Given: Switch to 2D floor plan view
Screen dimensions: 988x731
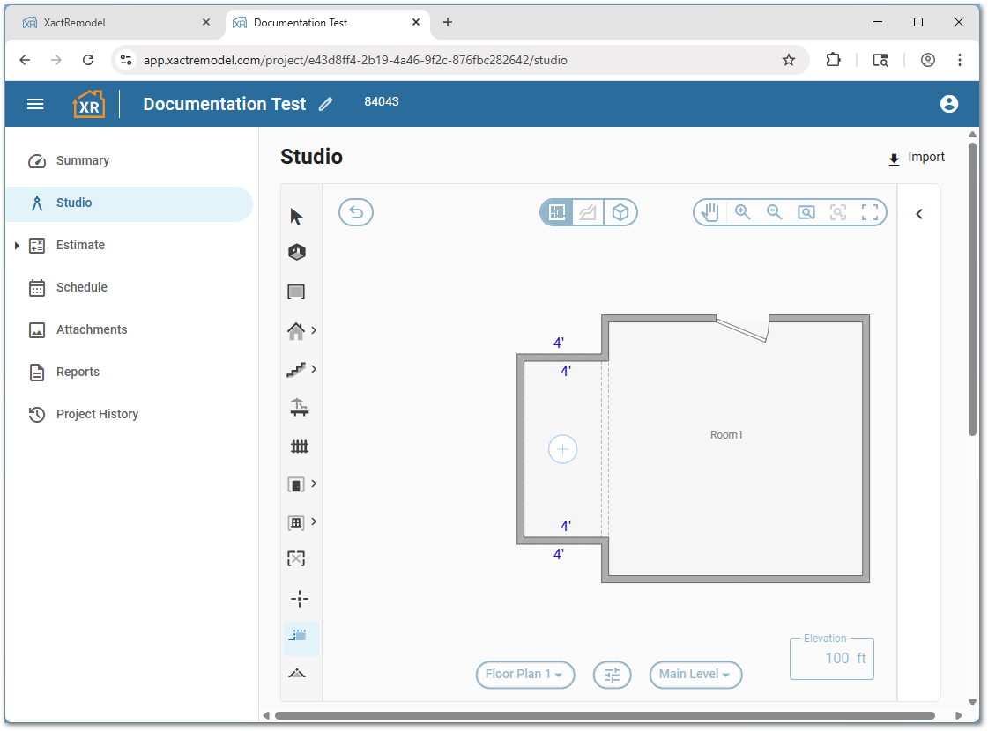Looking at the screenshot, I should point(557,212).
